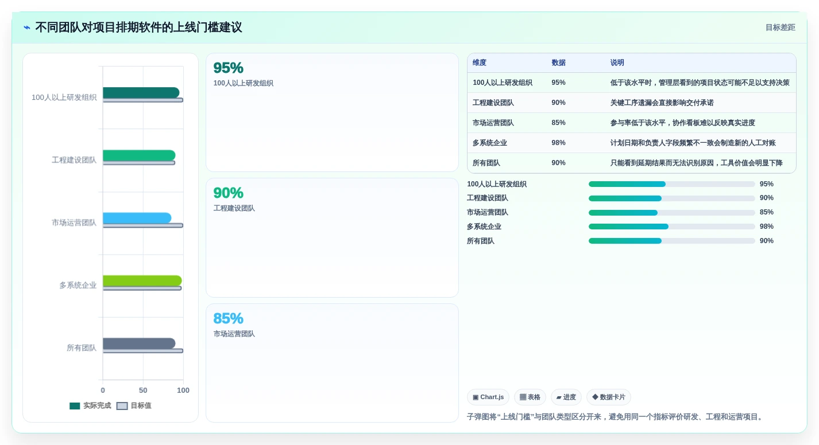The width and height of the screenshot is (819, 445).
Task: Click the 数据 table column header
Action: (x=559, y=63)
